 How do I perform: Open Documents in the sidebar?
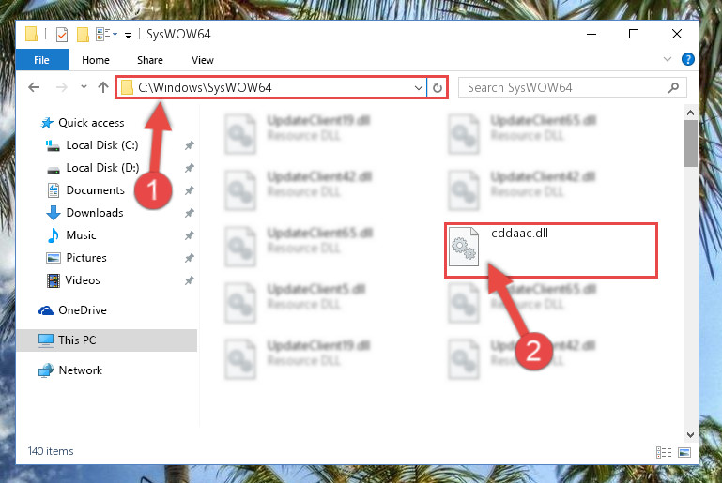click(96, 190)
